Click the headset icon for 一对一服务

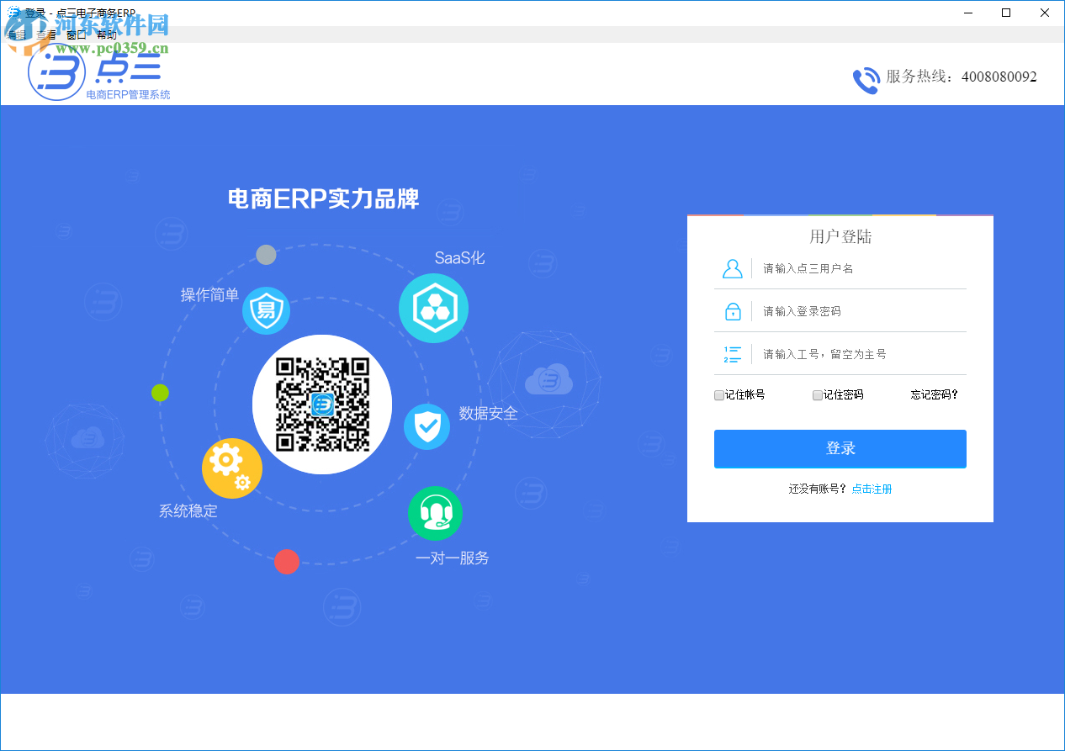click(x=435, y=513)
